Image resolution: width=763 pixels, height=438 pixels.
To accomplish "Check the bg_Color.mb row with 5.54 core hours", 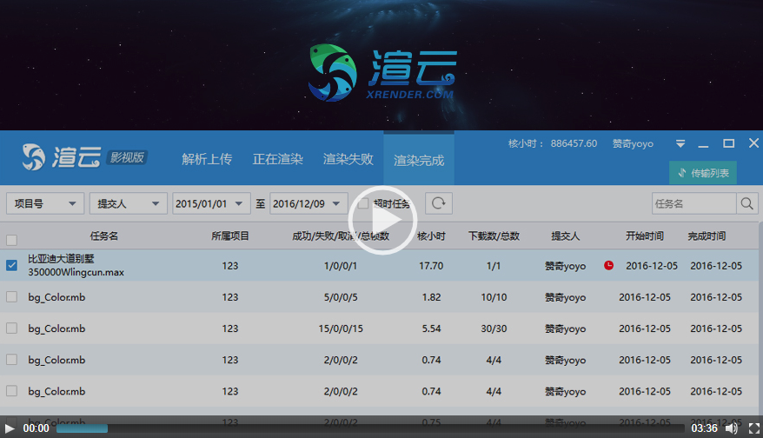I will pos(11,328).
